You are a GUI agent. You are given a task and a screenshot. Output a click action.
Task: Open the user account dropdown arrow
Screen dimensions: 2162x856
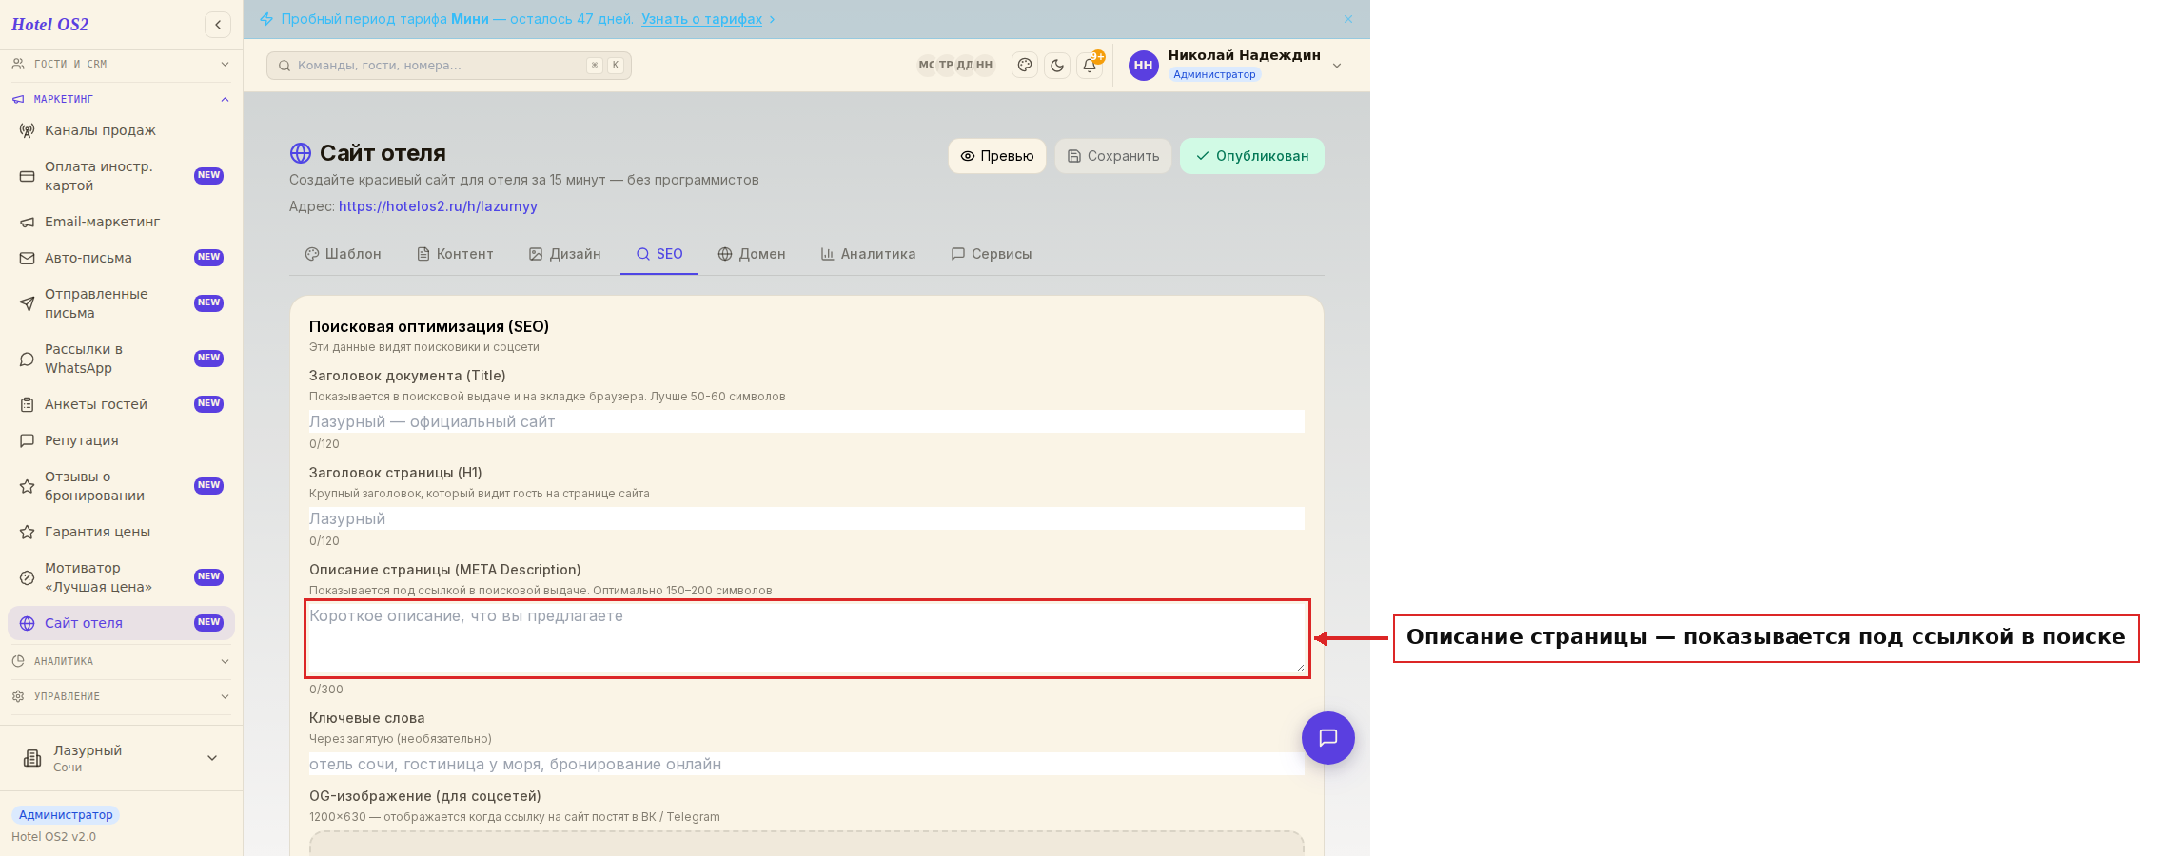click(x=1337, y=66)
